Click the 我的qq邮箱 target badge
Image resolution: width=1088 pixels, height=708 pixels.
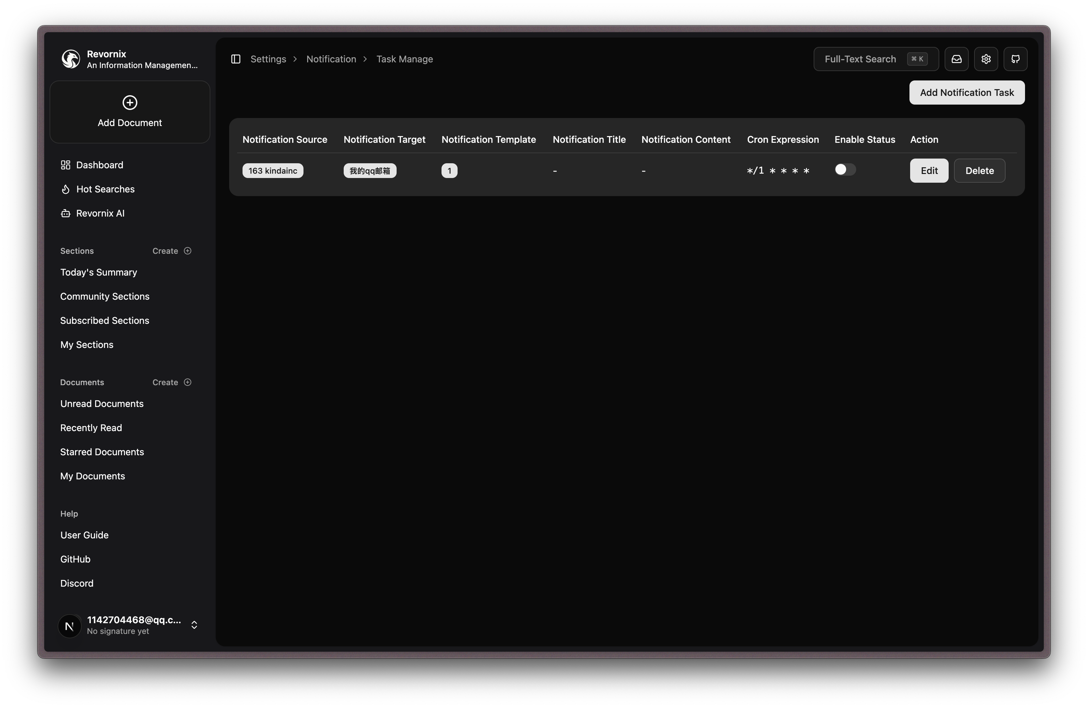pos(370,171)
